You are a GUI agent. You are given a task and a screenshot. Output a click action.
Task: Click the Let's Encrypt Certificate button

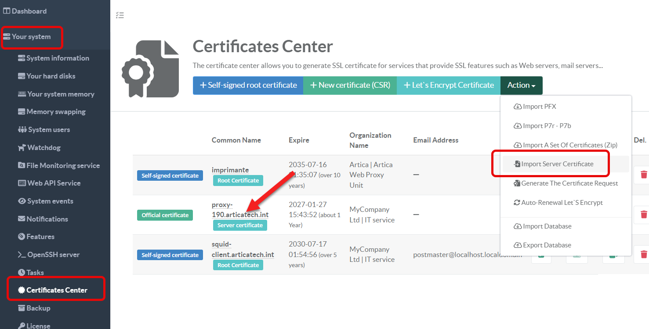coord(448,86)
